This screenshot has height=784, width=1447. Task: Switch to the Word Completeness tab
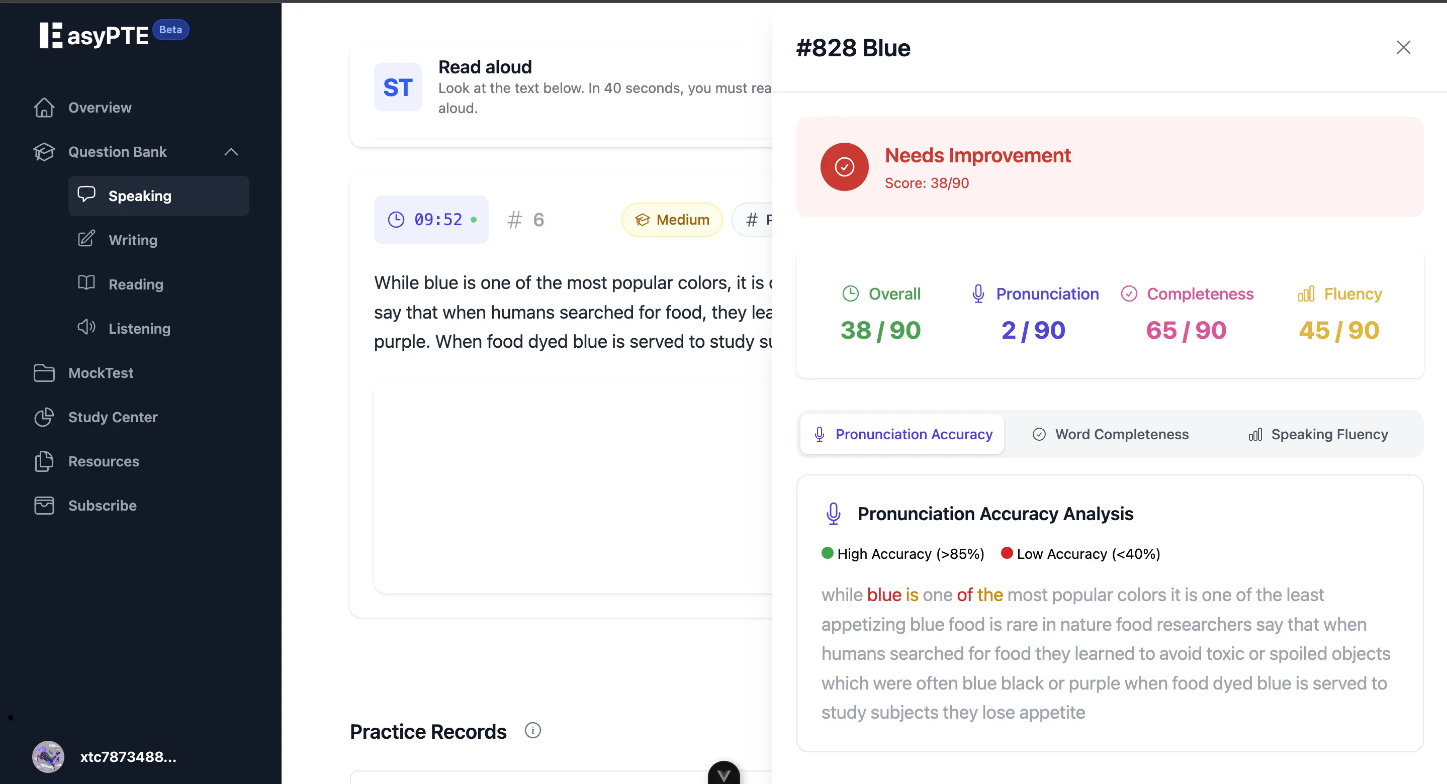1110,434
